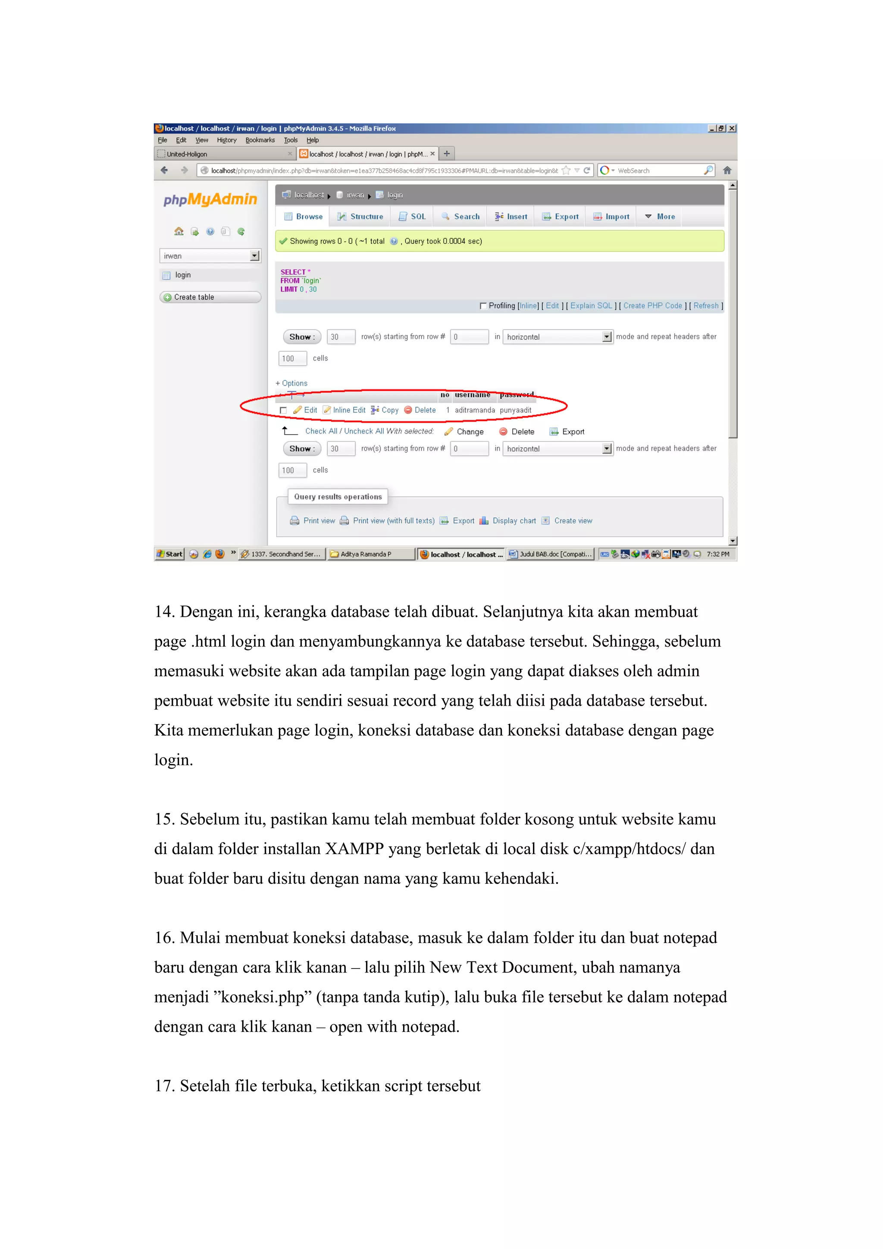
Task: Open the More dropdown tab
Action: [x=660, y=217]
